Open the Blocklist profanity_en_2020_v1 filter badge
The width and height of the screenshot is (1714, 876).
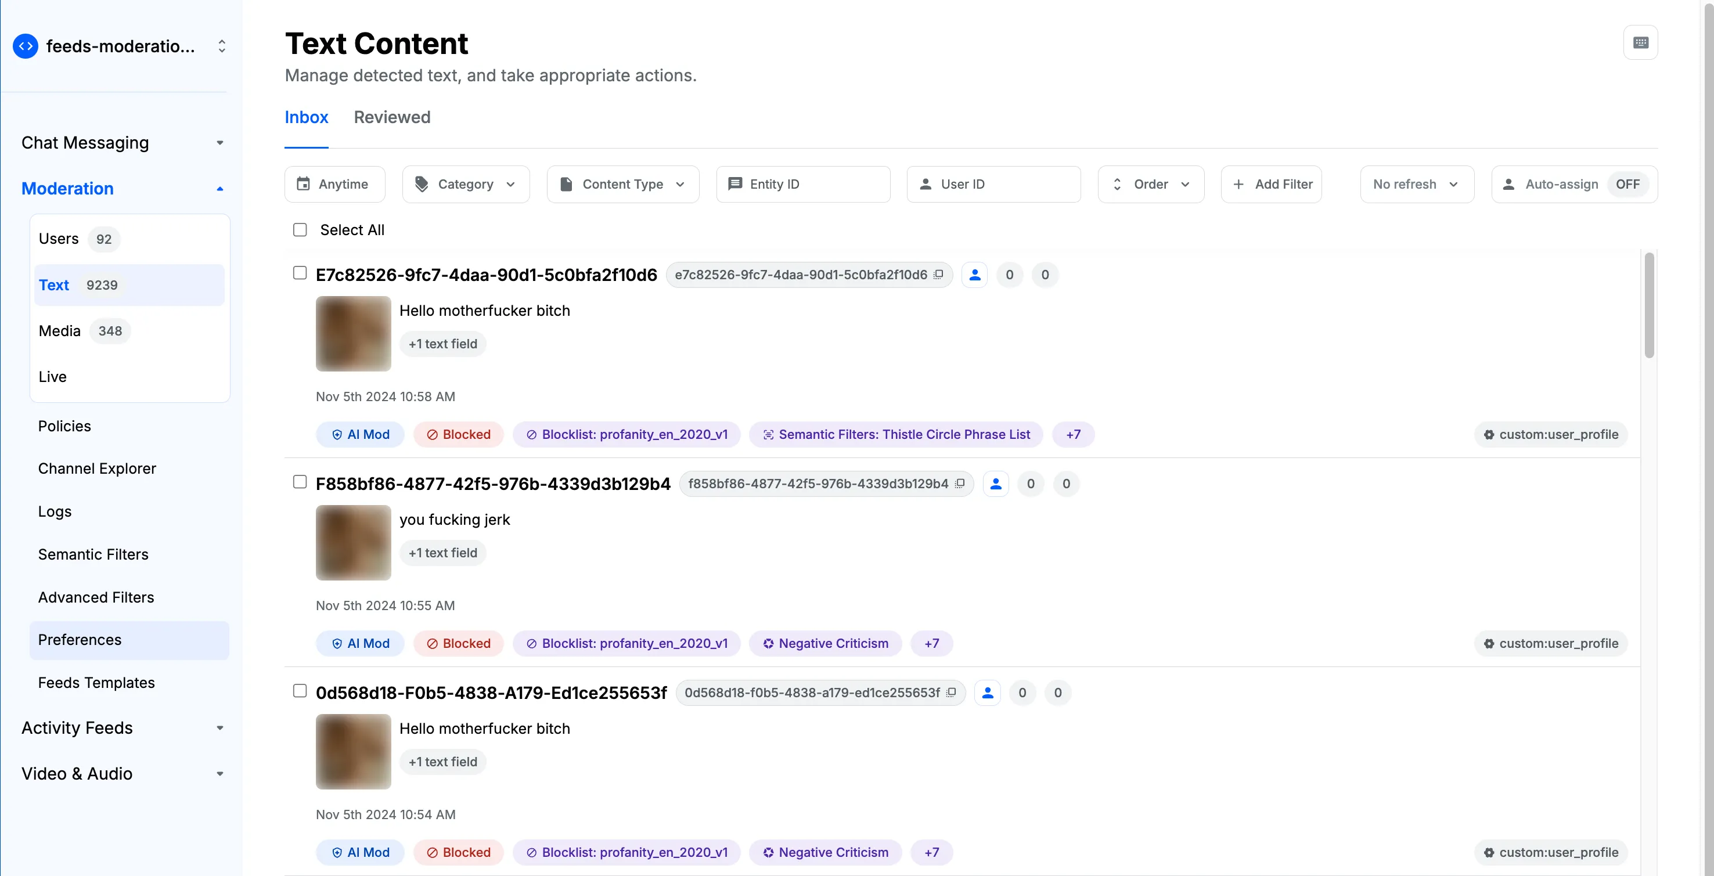(x=626, y=434)
